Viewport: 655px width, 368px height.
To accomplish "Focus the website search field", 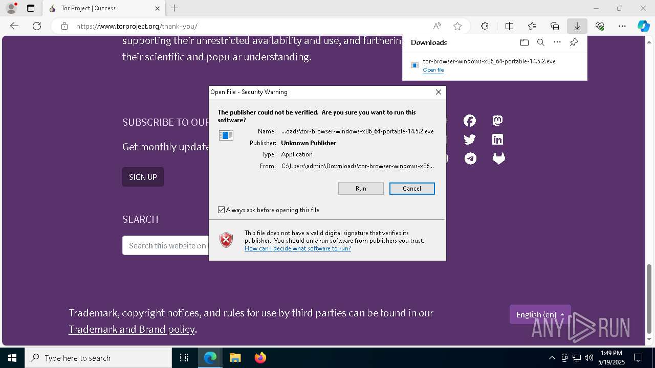I will pyautogui.click(x=166, y=245).
